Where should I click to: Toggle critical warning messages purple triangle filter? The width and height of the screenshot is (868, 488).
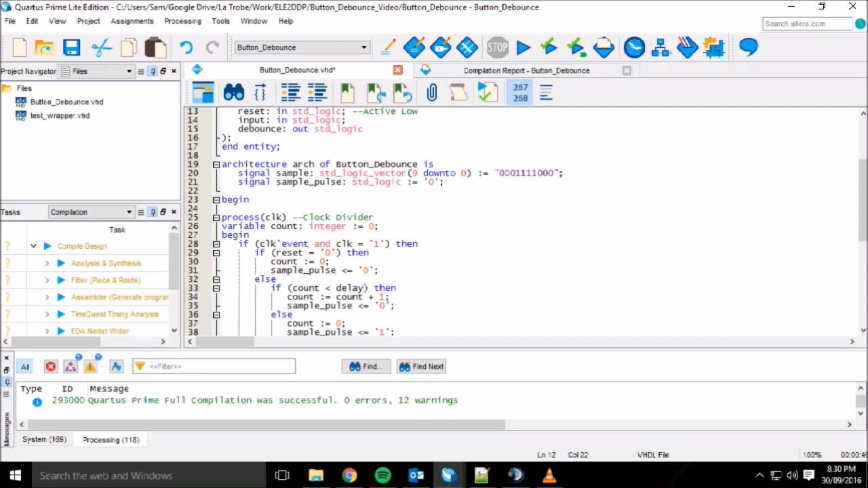[x=71, y=367]
